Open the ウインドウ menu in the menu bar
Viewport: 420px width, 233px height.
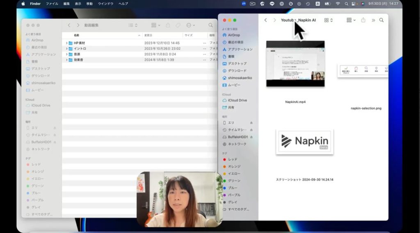click(105, 4)
